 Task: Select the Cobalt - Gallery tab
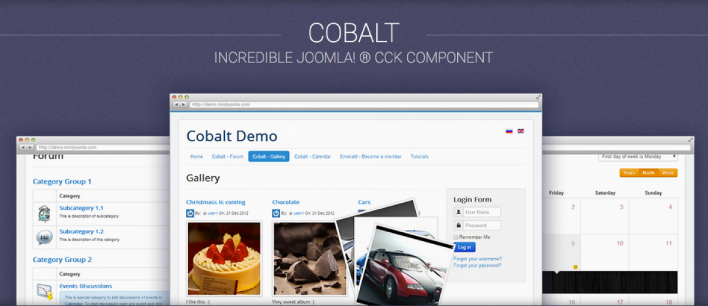[x=268, y=156]
